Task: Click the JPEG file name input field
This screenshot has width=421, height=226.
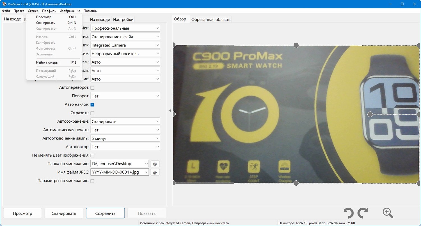Action: pos(120,172)
